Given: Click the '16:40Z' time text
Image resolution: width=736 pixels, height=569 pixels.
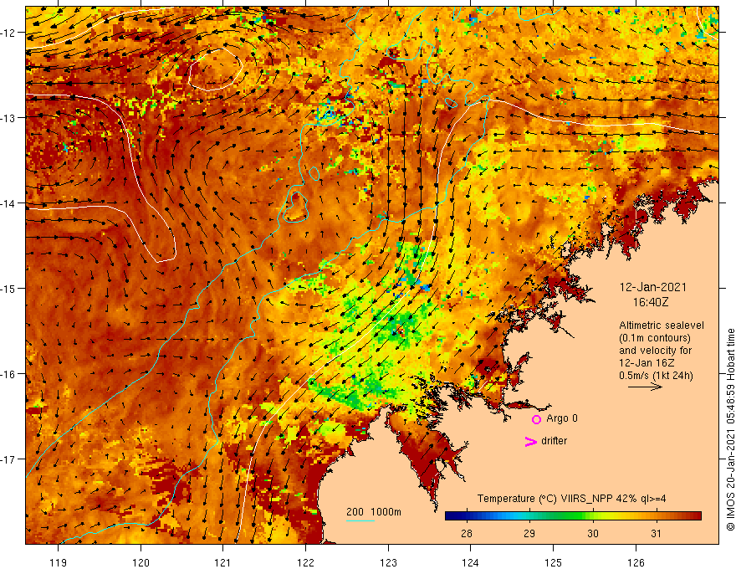Looking at the screenshot, I should click(x=651, y=302).
